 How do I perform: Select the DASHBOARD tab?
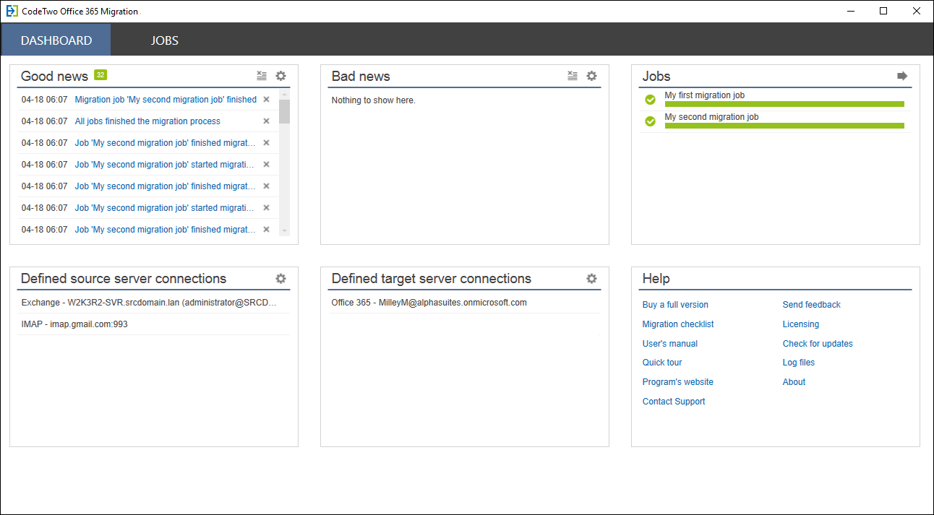[56, 40]
